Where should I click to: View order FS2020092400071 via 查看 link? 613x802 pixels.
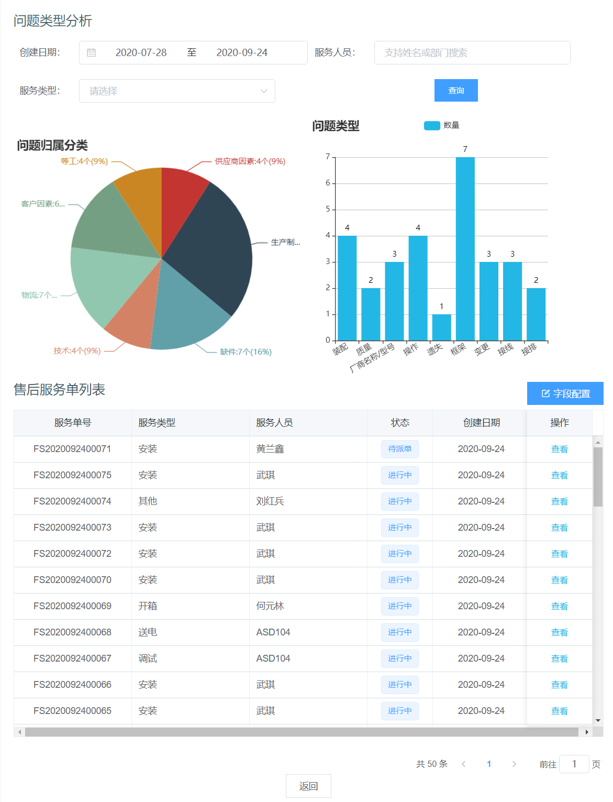[559, 449]
